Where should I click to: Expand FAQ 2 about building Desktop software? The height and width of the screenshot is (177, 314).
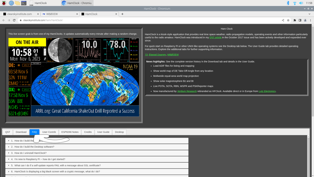(x=97, y=147)
